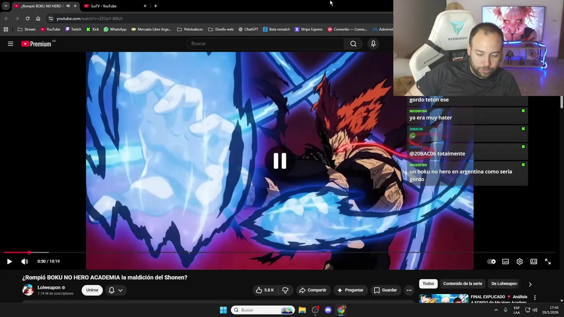Open the Stream bookmarks folder

[x=26, y=29]
